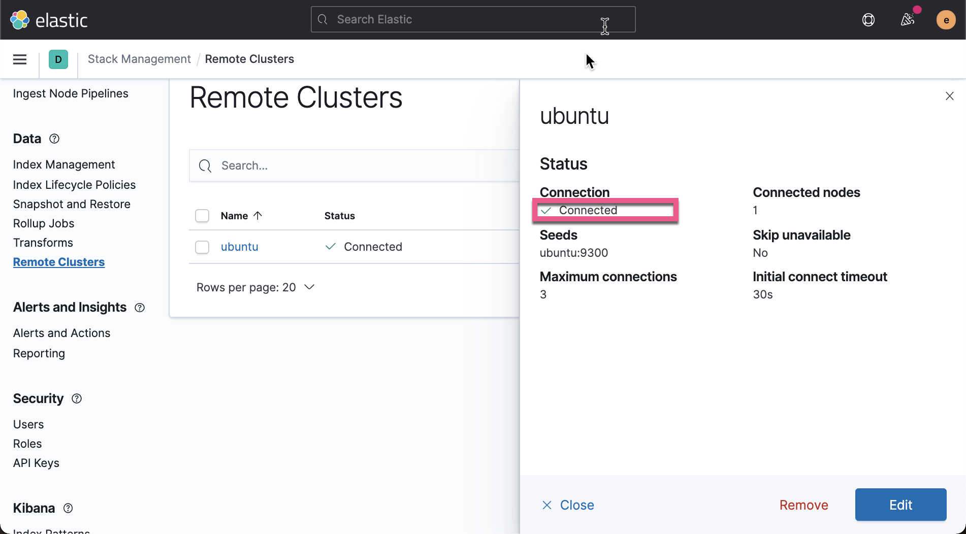Click the Search Elastic input field
Image resolution: width=966 pixels, height=534 pixels.
tap(472, 19)
